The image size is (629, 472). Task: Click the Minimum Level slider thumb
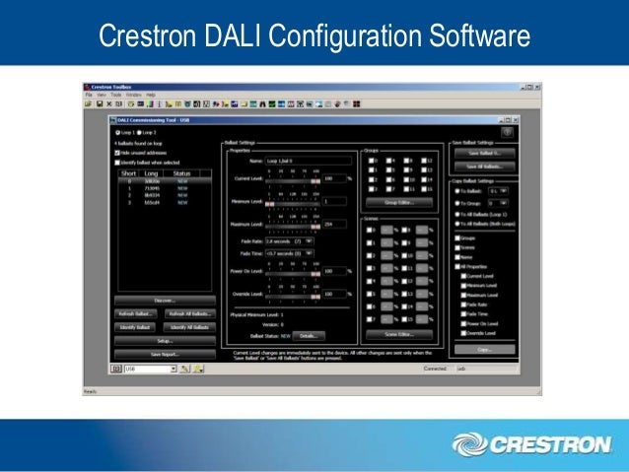[x=270, y=205]
